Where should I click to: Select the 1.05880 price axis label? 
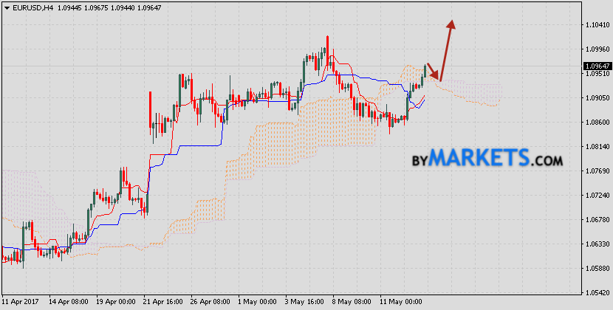tap(594, 269)
